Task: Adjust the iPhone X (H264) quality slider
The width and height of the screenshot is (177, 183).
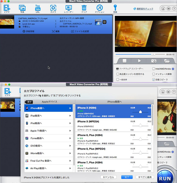Action: pyautogui.click(x=140, y=112)
